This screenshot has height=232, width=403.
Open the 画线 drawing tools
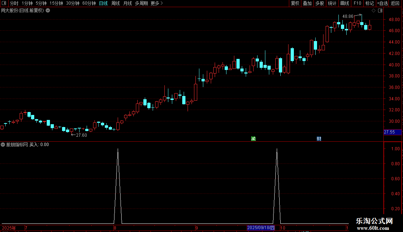pos(345,3)
